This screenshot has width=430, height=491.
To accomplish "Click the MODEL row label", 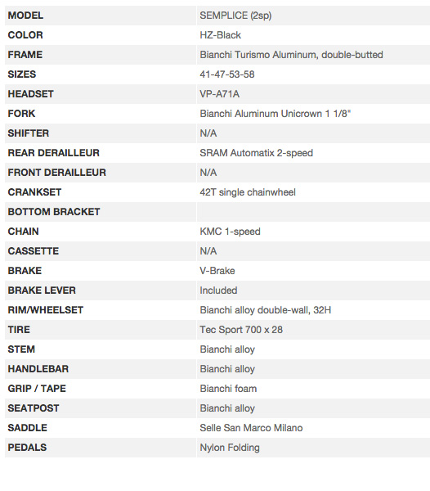I will 25,16.
